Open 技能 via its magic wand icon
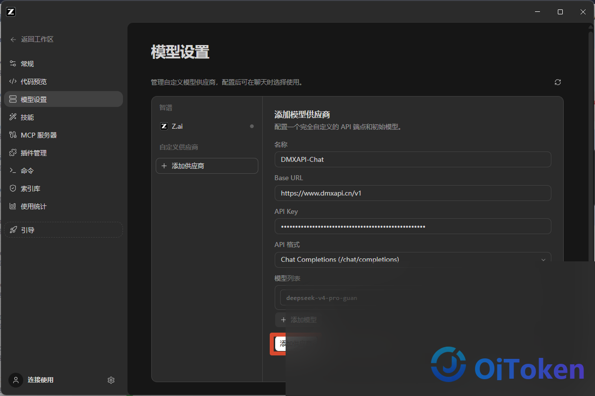The height and width of the screenshot is (396, 595). click(x=13, y=117)
